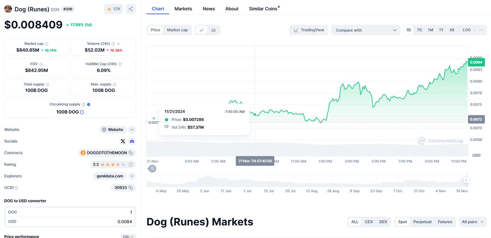Filter markets by CEX
Screen dimensions: 491x238
click(369, 222)
